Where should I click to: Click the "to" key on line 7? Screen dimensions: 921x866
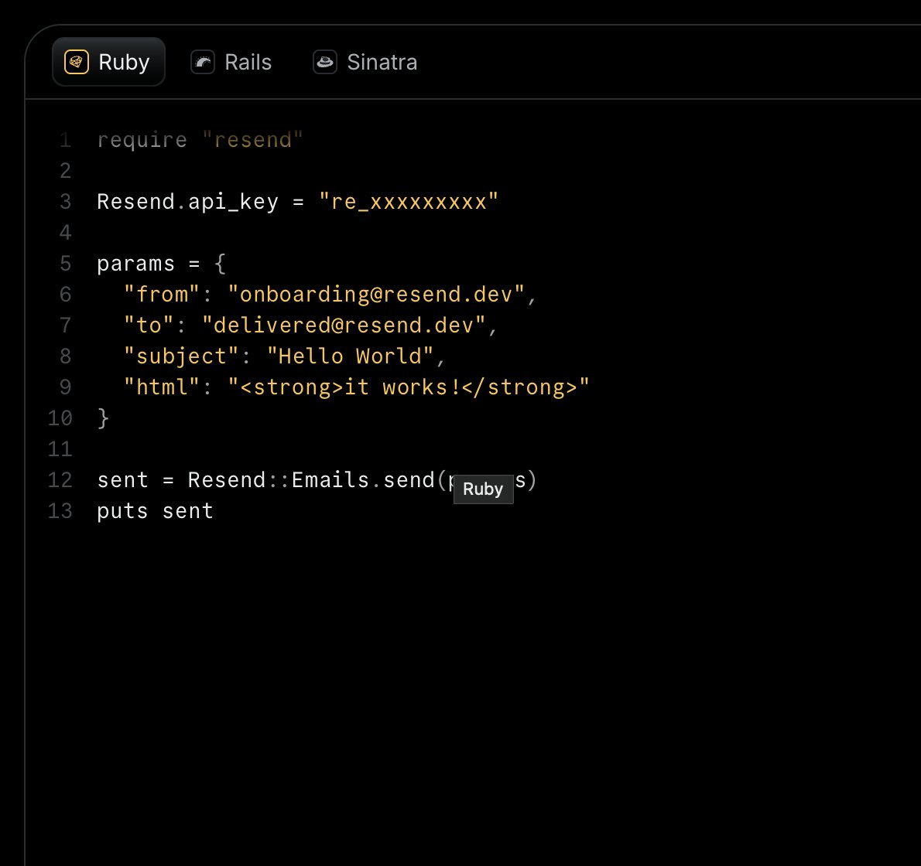pyautogui.click(x=149, y=326)
